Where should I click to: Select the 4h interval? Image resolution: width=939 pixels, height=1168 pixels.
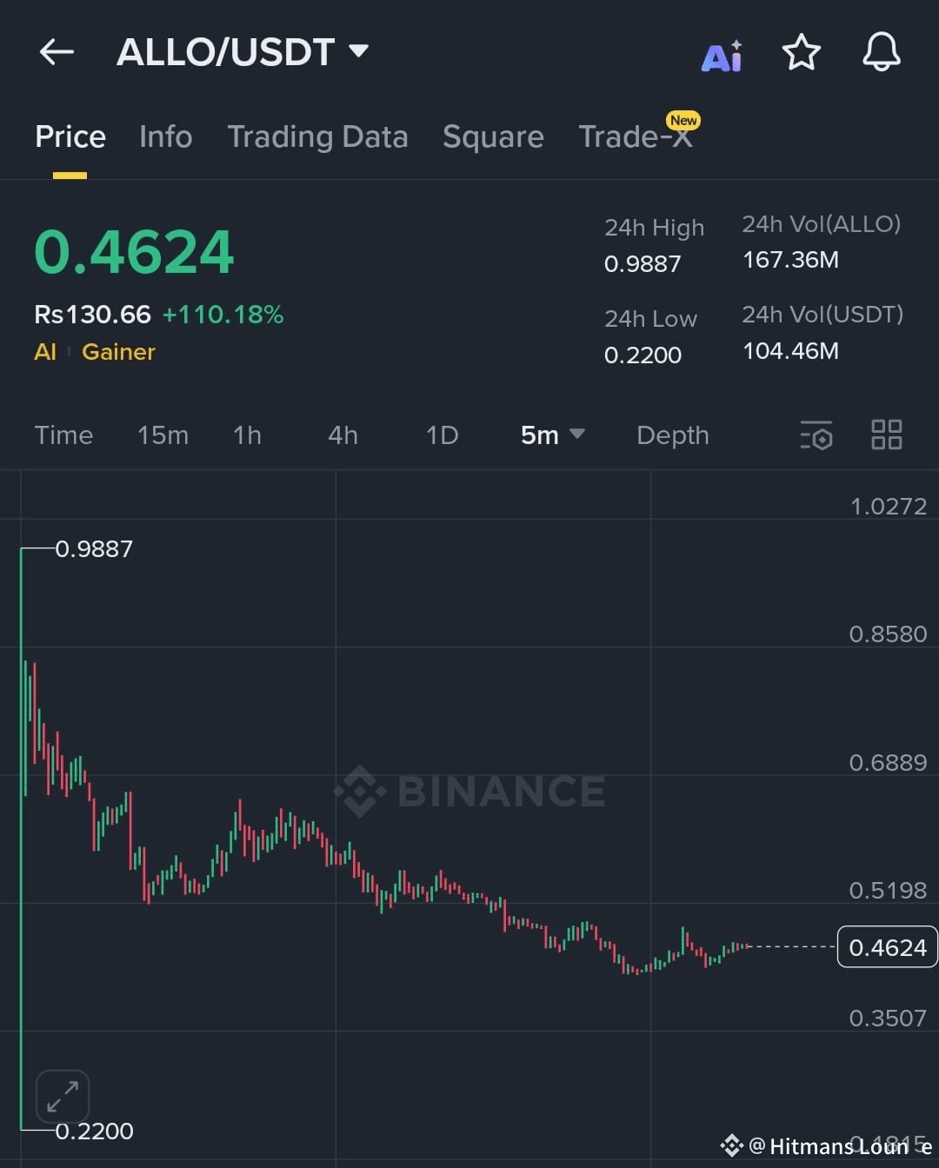pyautogui.click(x=343, y=435)
